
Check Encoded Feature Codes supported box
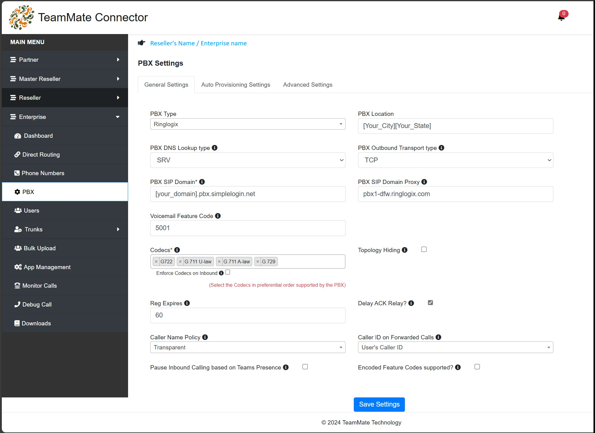coord(477,367)
